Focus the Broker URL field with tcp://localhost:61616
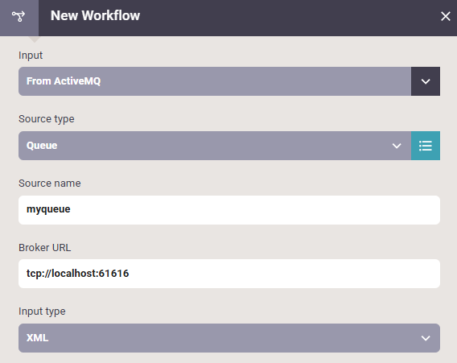457x363 pixels. (229, 274)
